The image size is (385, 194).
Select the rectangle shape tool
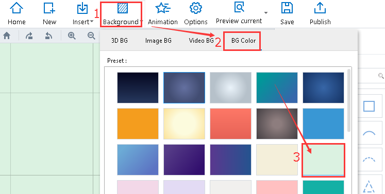[369, 107]
